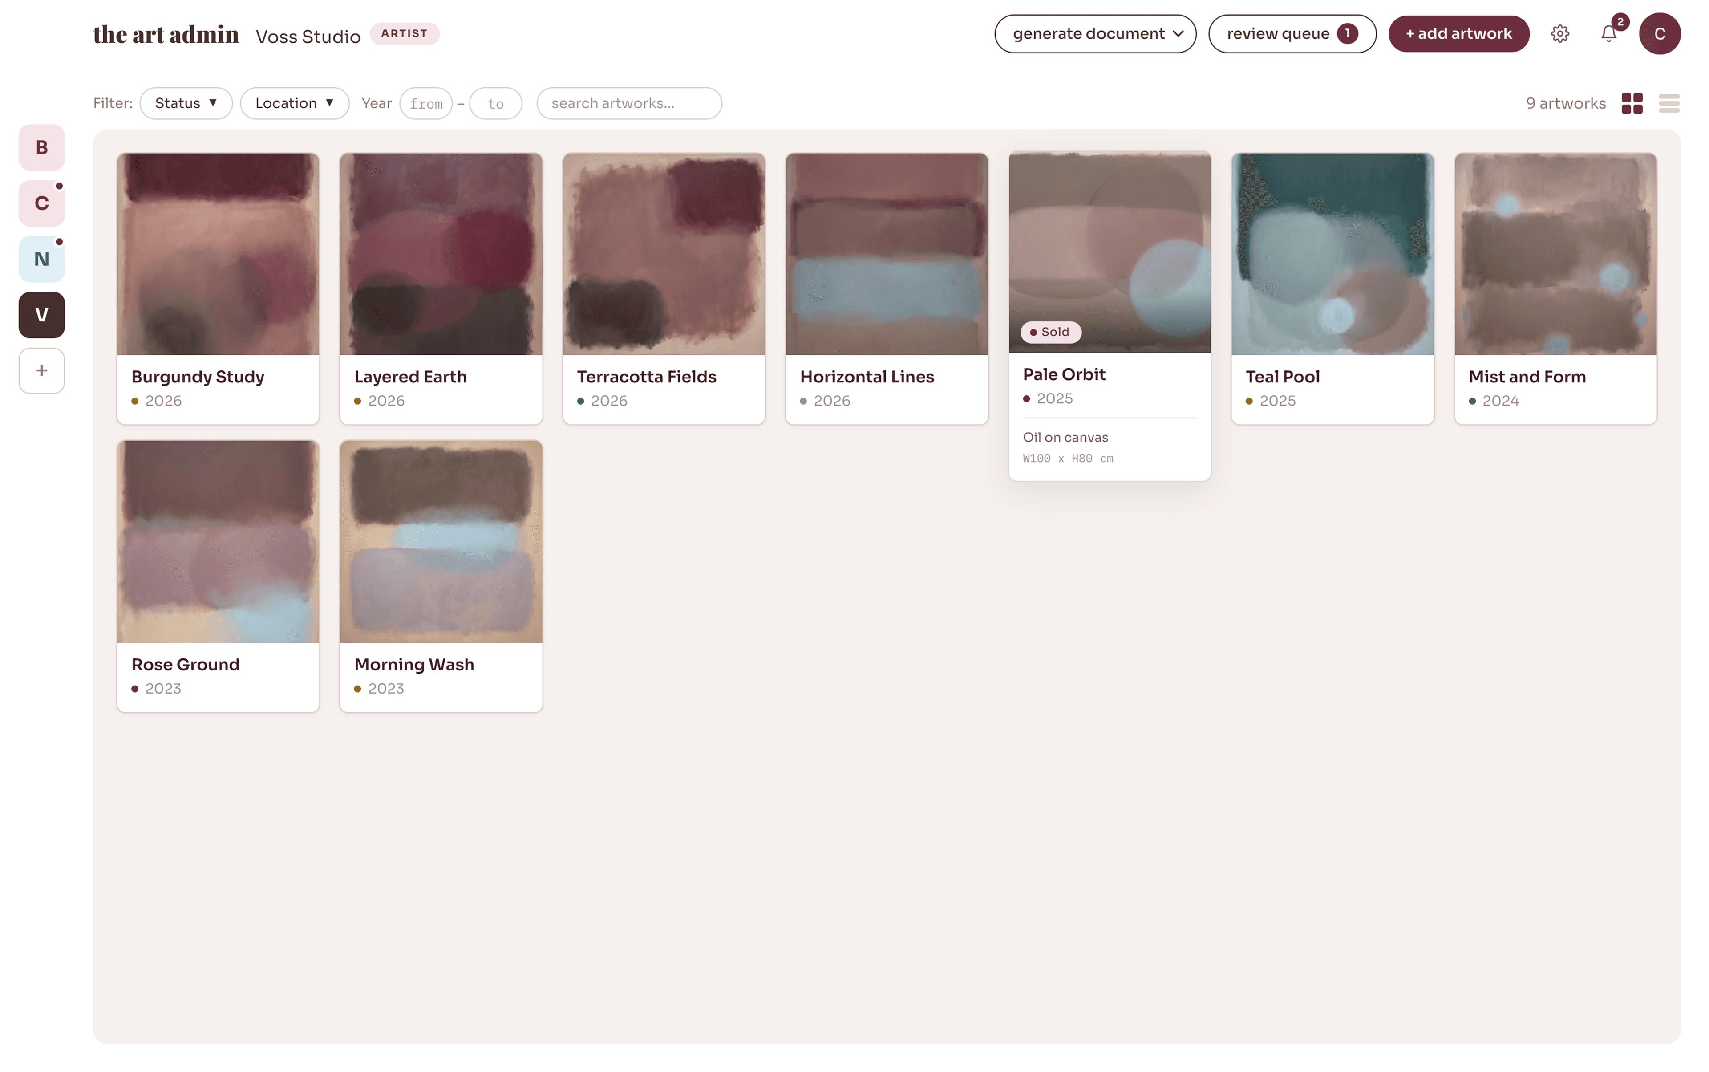
Task: Switch to workspace N in sidebar
Action: [42, 259]
